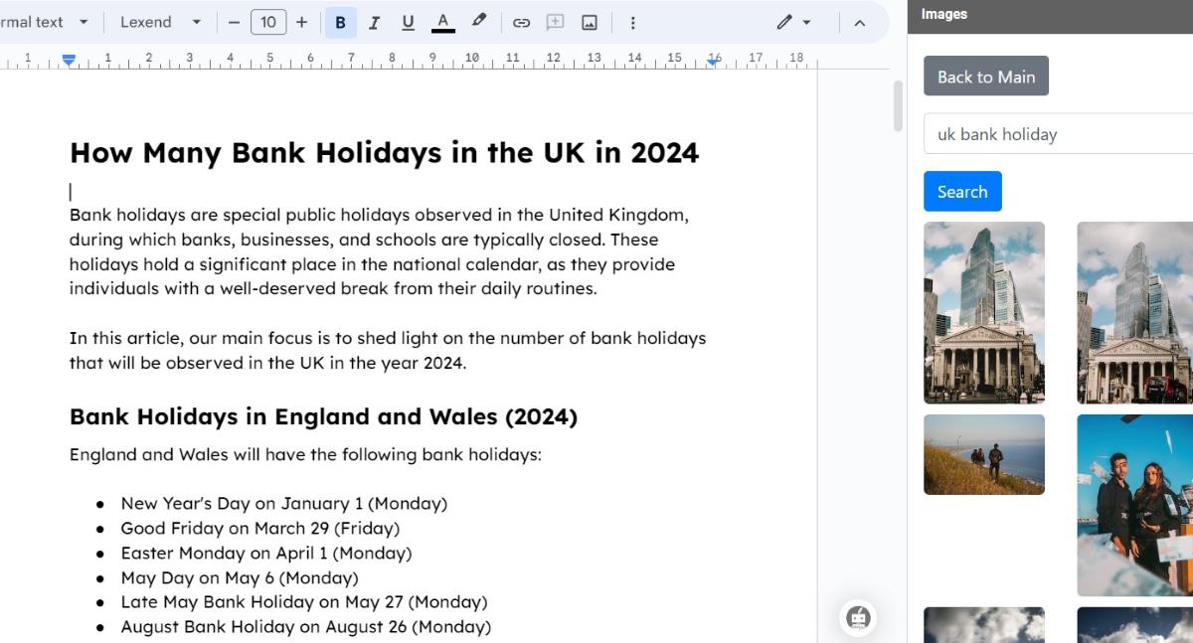Toggle underline formatting
1193x643 pixels.
click(408, 22)
